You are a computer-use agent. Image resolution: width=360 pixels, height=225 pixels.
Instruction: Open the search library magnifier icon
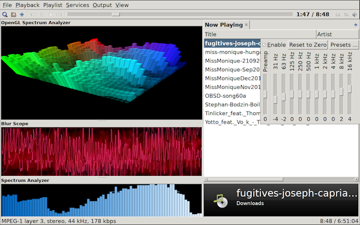(x=5, y=14)
